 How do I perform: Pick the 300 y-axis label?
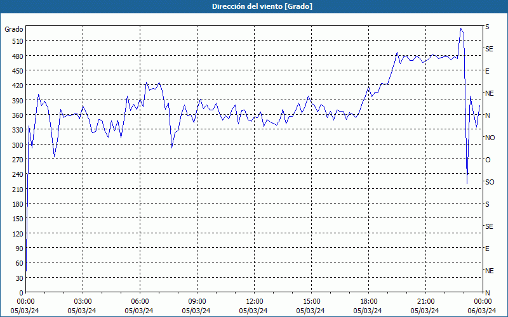(x=18, y=145)
